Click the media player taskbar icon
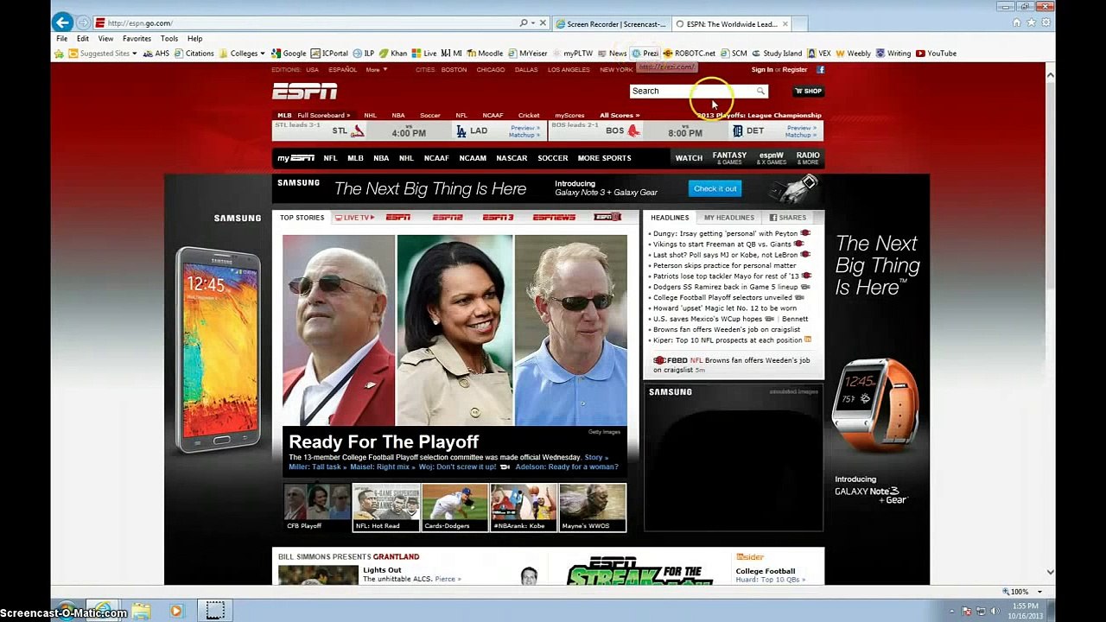Image resolution: width=1106 pixels, height=622 pixels. [176, 611]
